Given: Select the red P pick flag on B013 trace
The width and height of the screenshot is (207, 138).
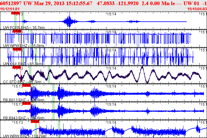Looking at the screenshot, I should coord(27,85).
